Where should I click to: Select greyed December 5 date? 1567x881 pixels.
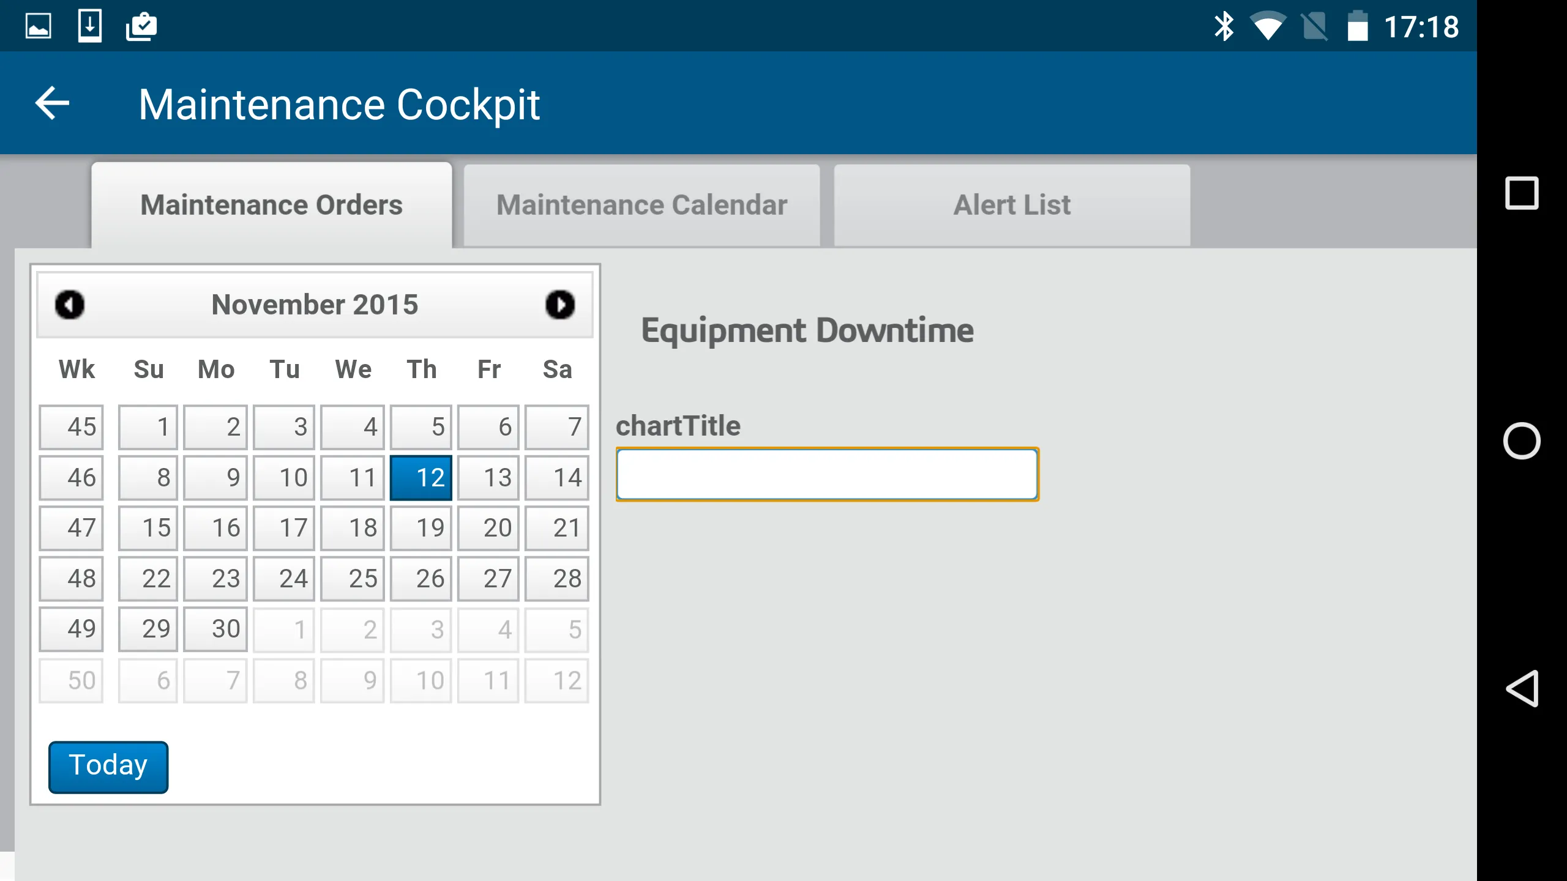(557, 629)
